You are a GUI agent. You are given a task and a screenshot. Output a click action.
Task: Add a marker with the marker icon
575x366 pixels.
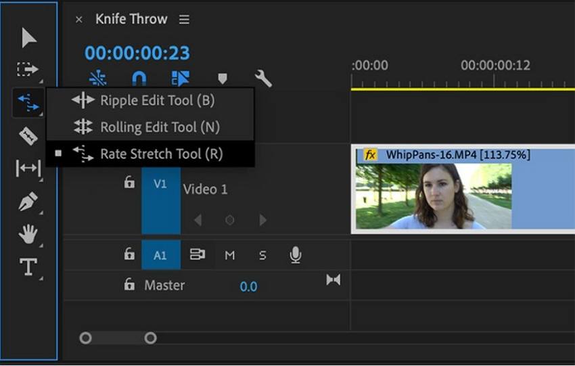tap(222, 79)
